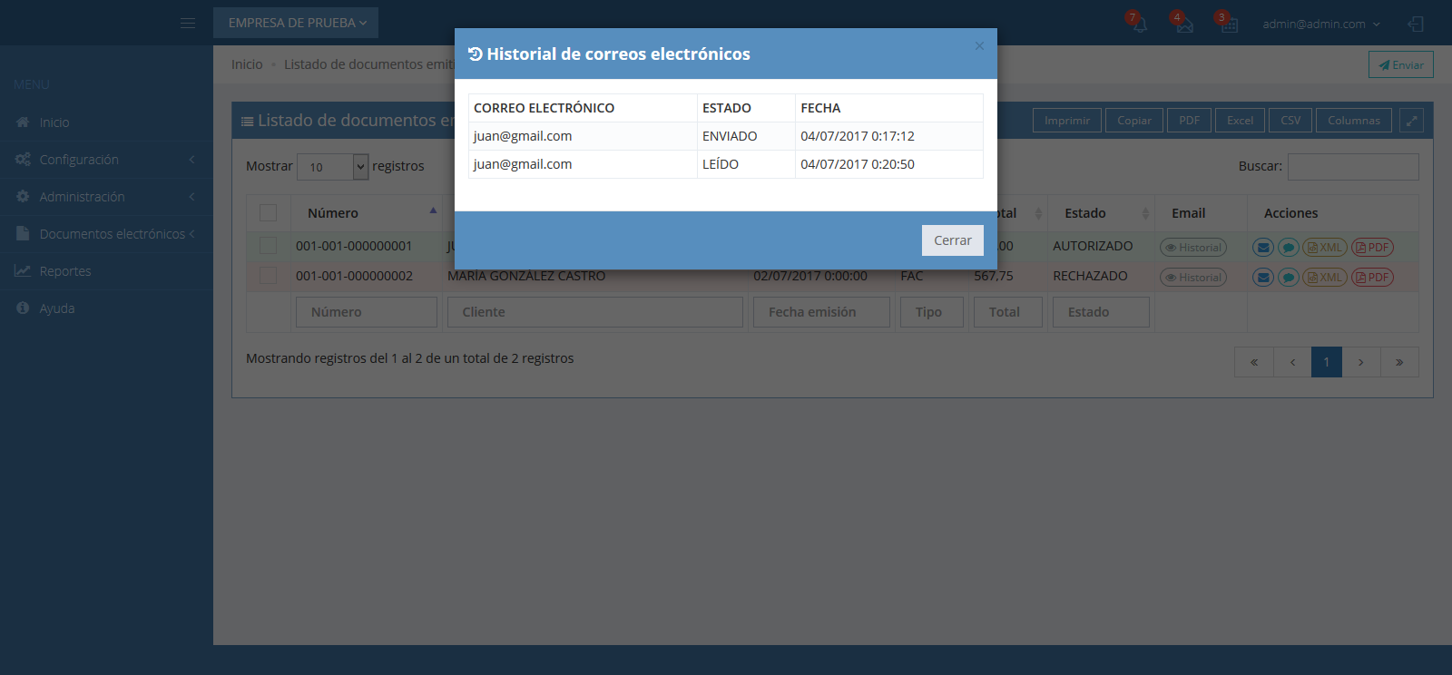
Task: Open the calendar icon with 3 events
Action: tap(1229, 24)
